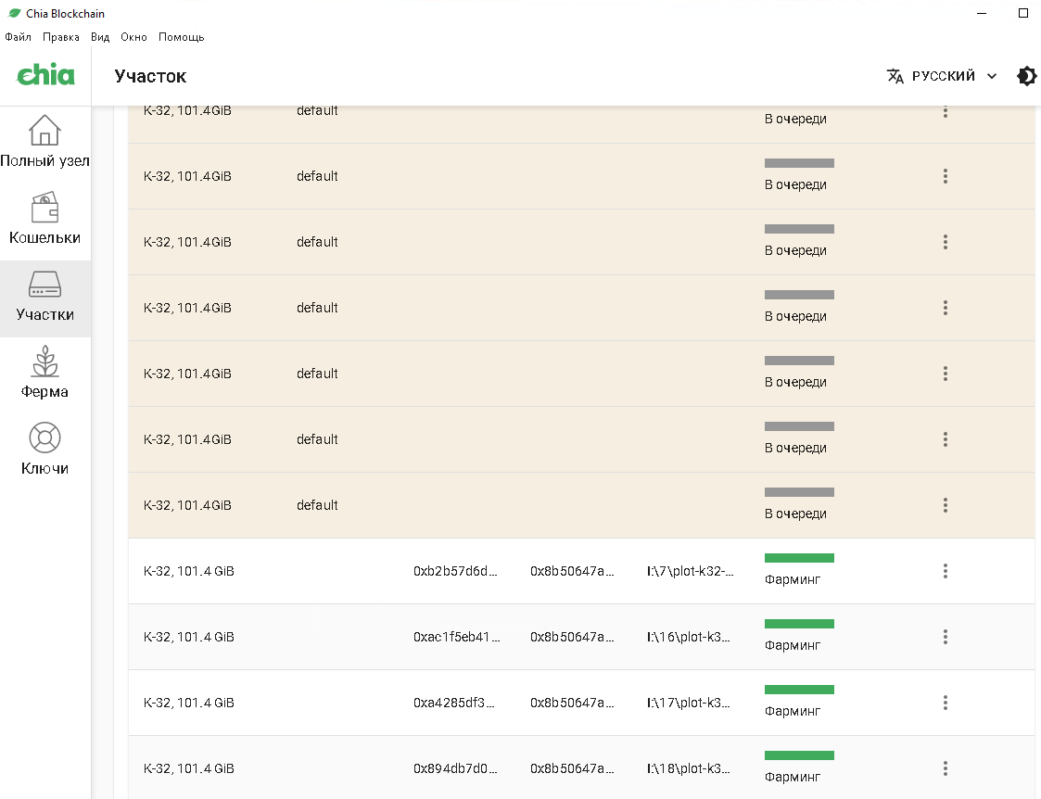Open three-dots menu for plot 0x894db7d0

[946, 768]
